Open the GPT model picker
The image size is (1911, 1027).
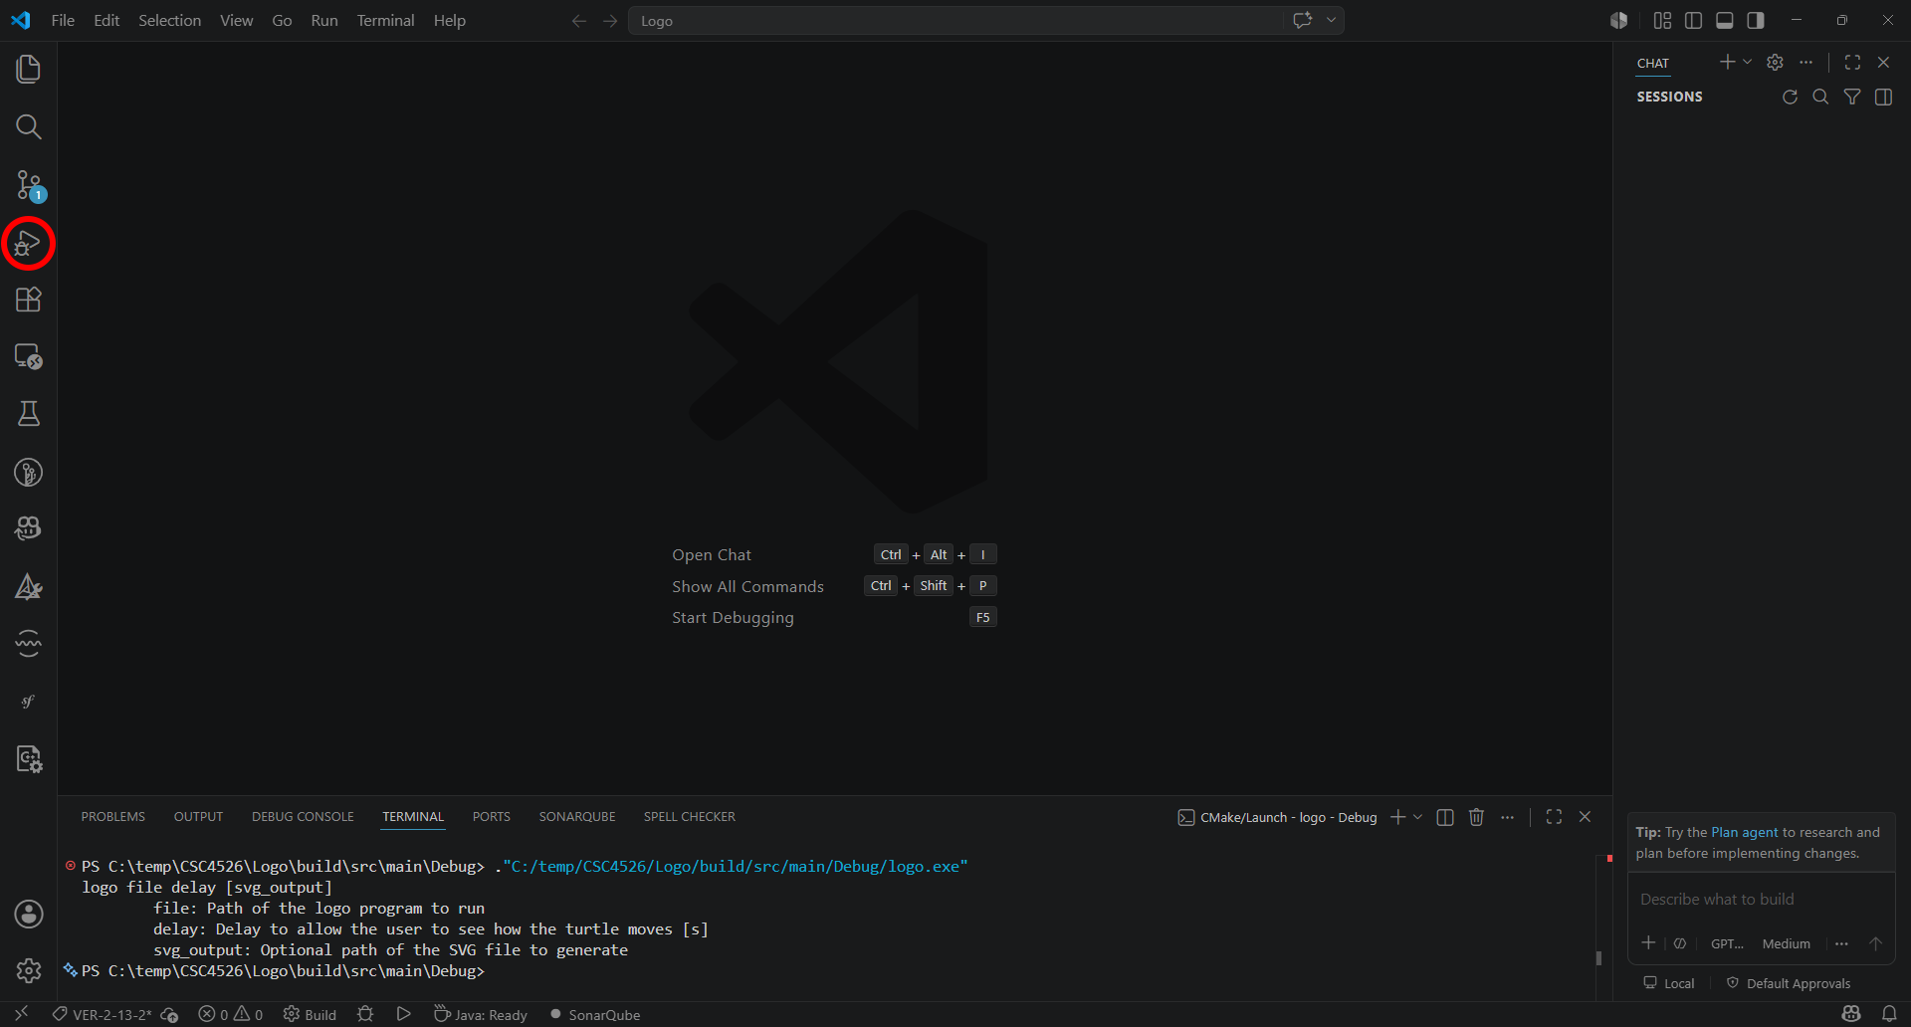click(x=1727, y=943)
